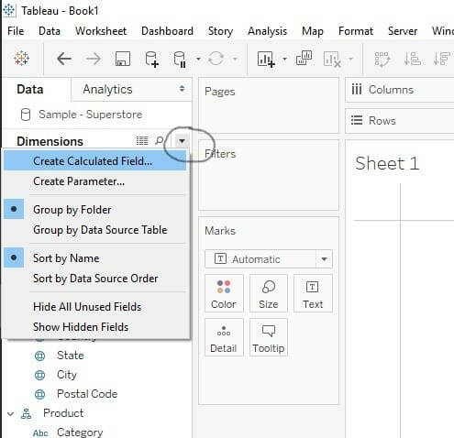Click the Tableau start page logo icon
This screenshot has height=438, width=454.
point(21,58)
